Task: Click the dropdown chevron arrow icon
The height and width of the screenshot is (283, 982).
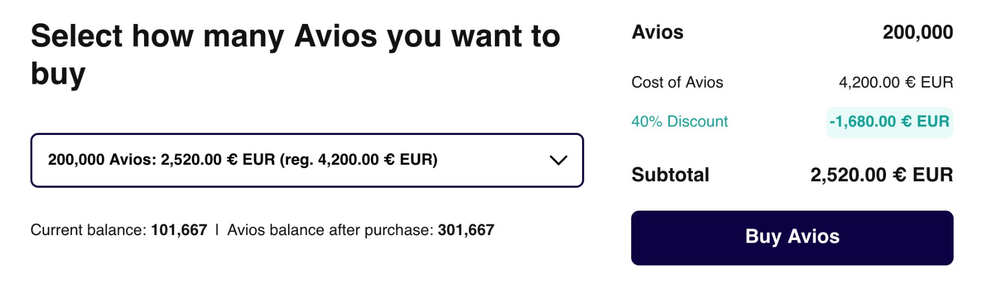Action: [558, 160]
